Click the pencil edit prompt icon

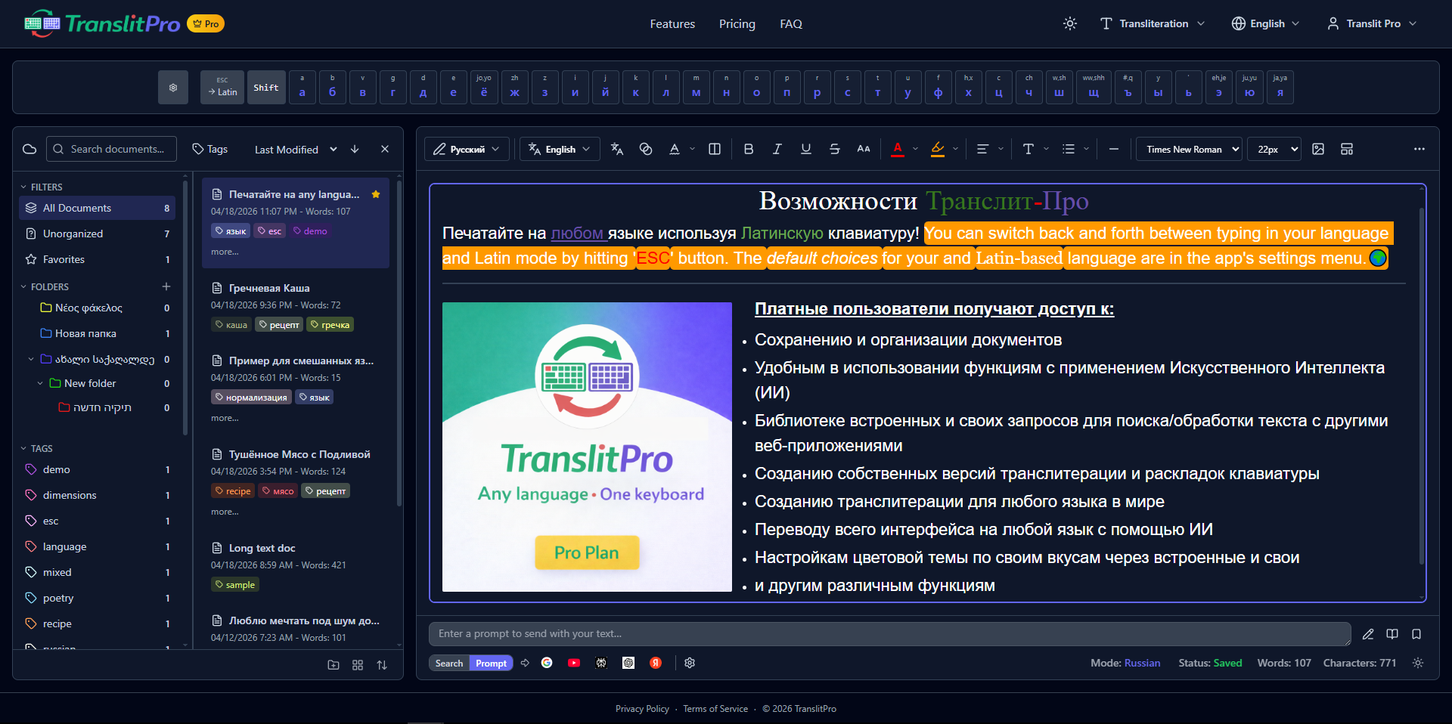click(1368, 634)
